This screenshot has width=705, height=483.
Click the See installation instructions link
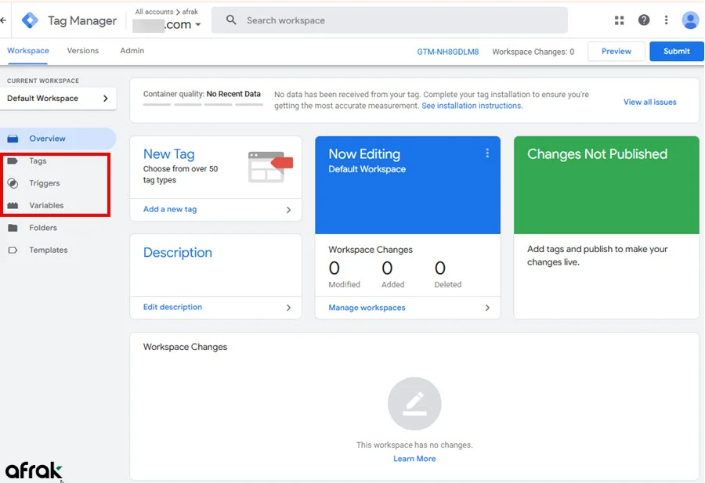(472, 106)
